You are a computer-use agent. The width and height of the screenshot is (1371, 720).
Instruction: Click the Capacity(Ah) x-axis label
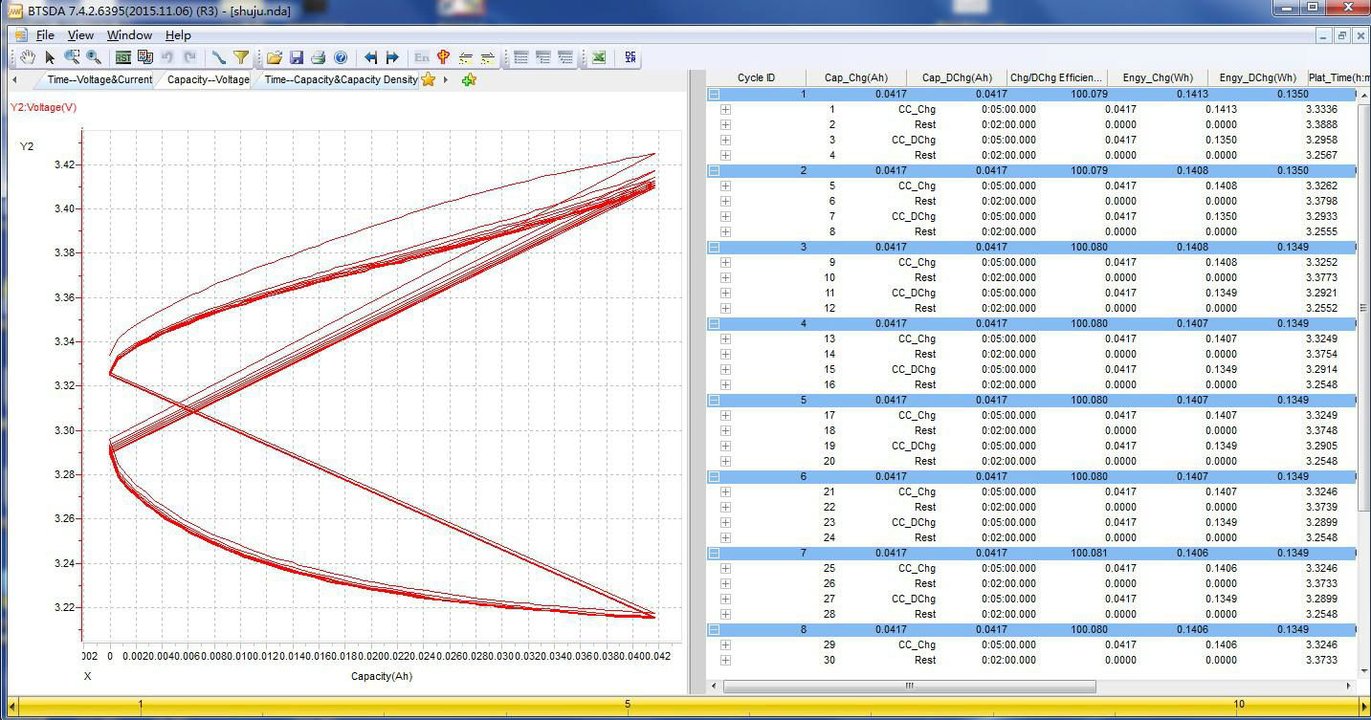pyautogui.click(x=382, y=676)
